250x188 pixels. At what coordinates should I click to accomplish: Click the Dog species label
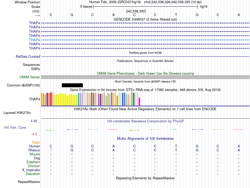(37, 158)
